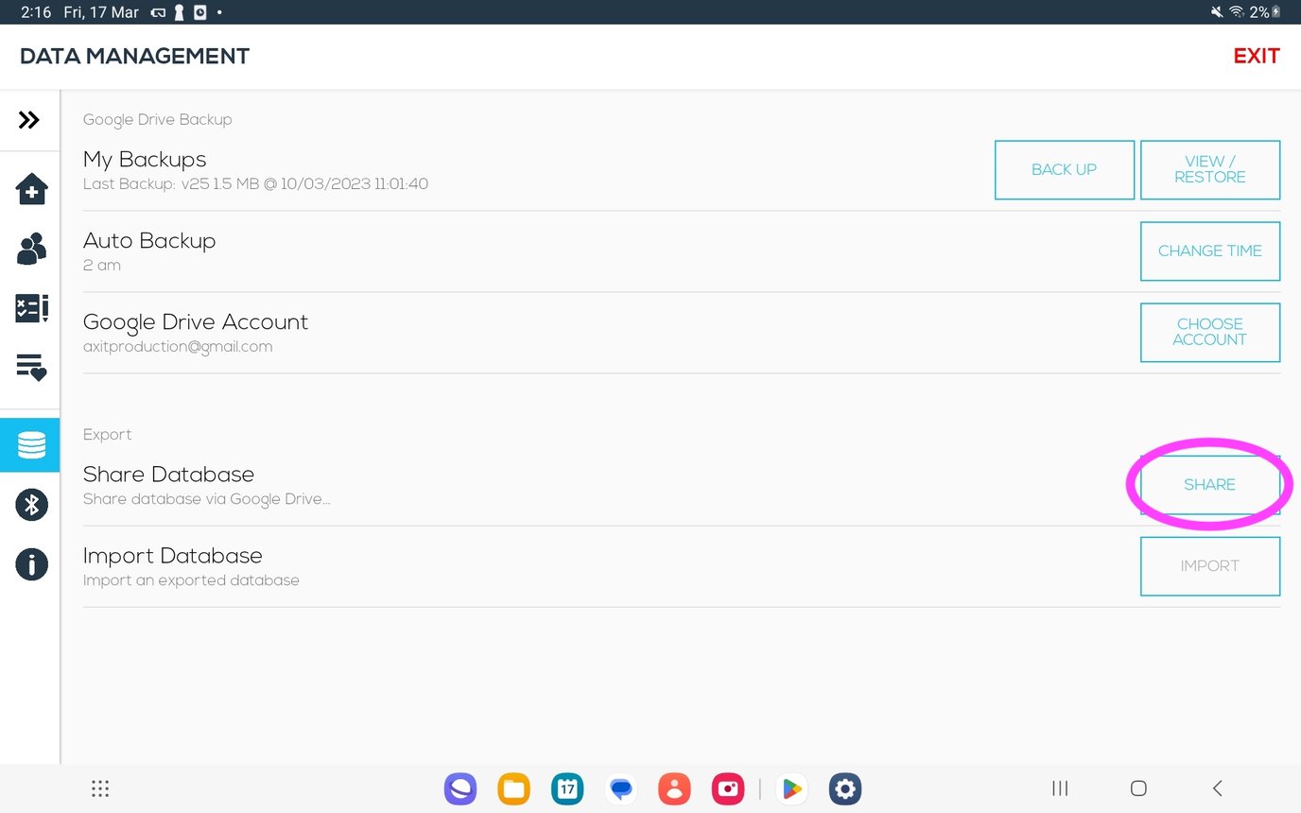Open the checklist icon in sidebar

tap(31, 308)
